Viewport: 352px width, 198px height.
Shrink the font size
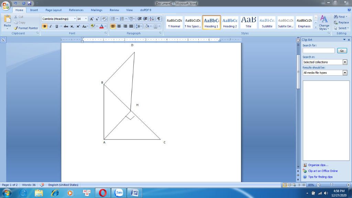pos(97,19)
